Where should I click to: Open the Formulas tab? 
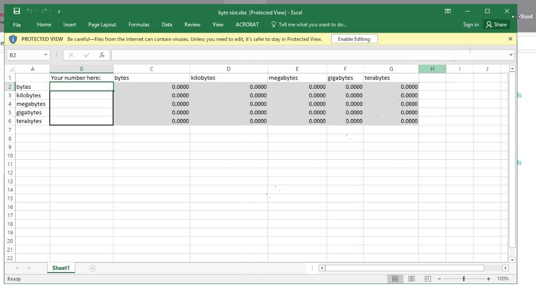click(139, 25)
